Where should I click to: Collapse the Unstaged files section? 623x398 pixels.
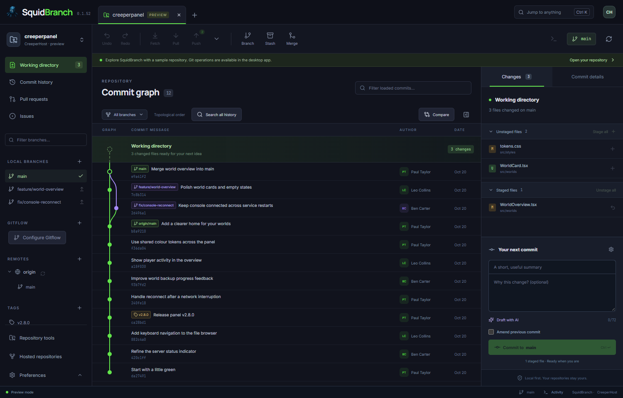coord(491,132)
